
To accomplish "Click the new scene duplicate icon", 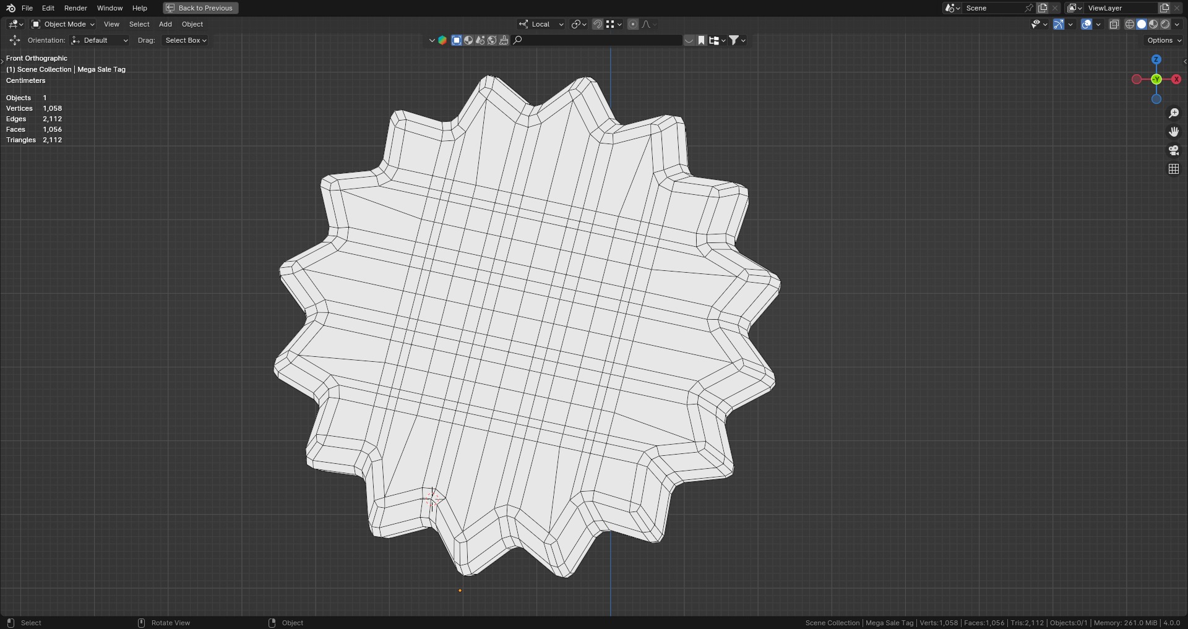I will pyautogui.click(x=1043, y=8).
